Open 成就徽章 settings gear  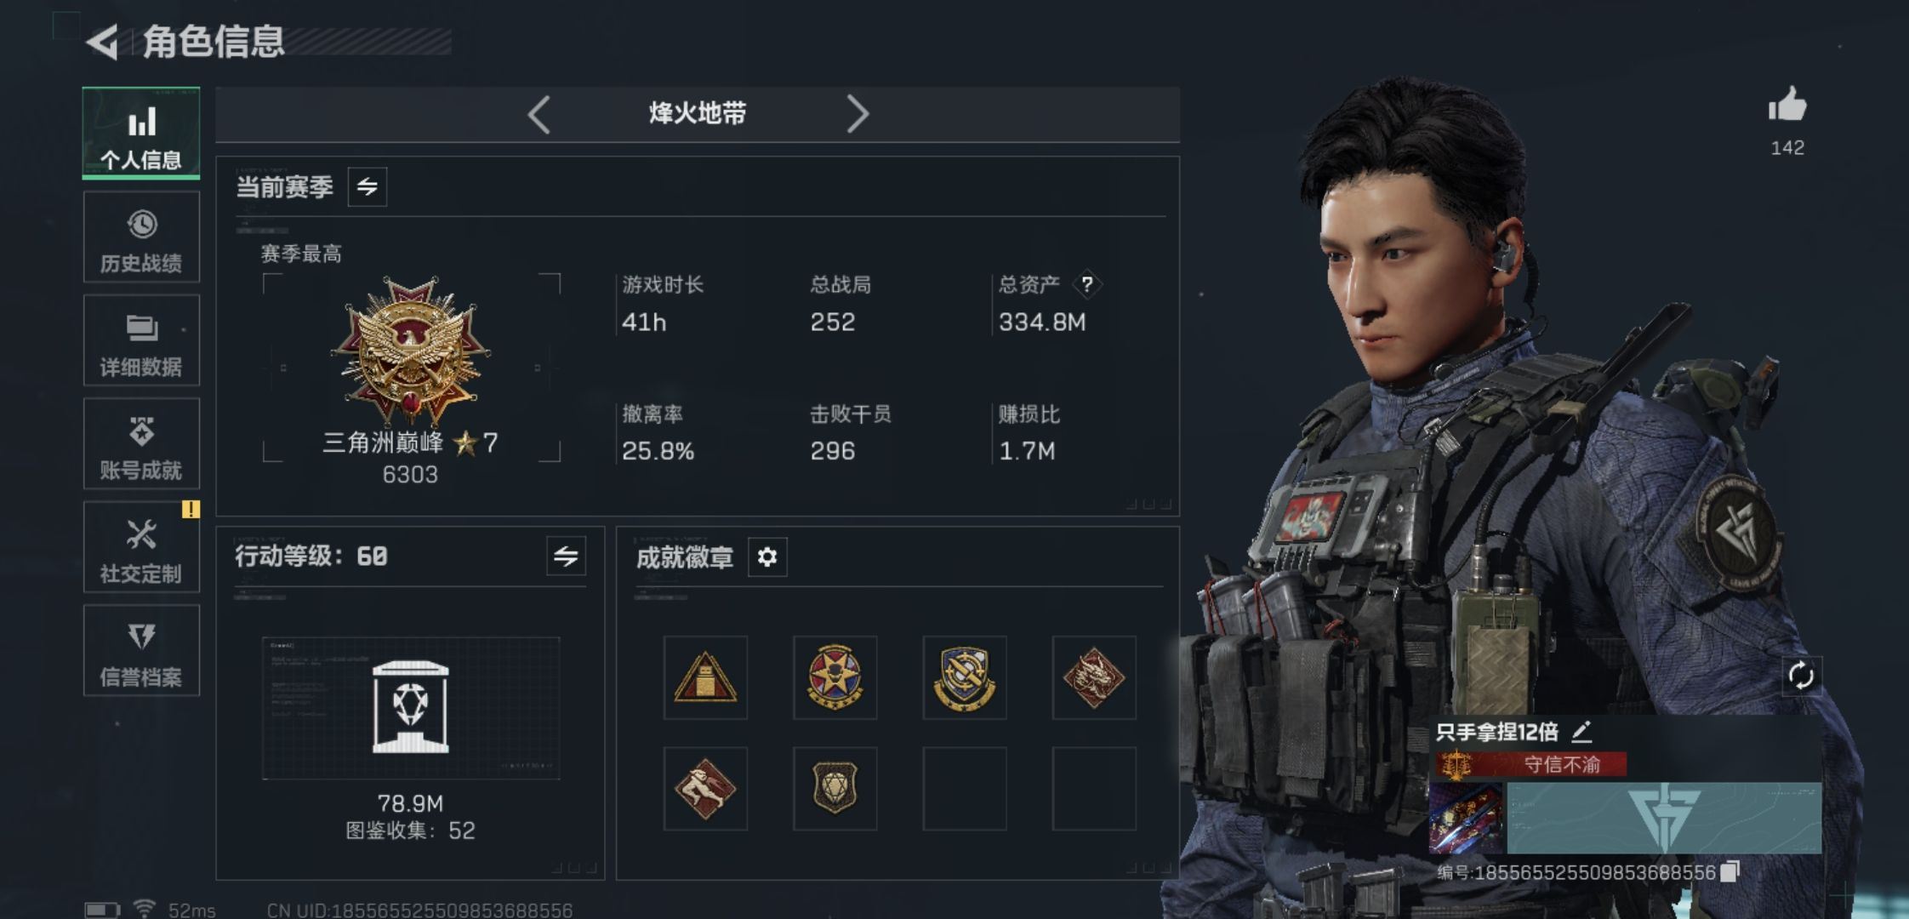[767, 557]
